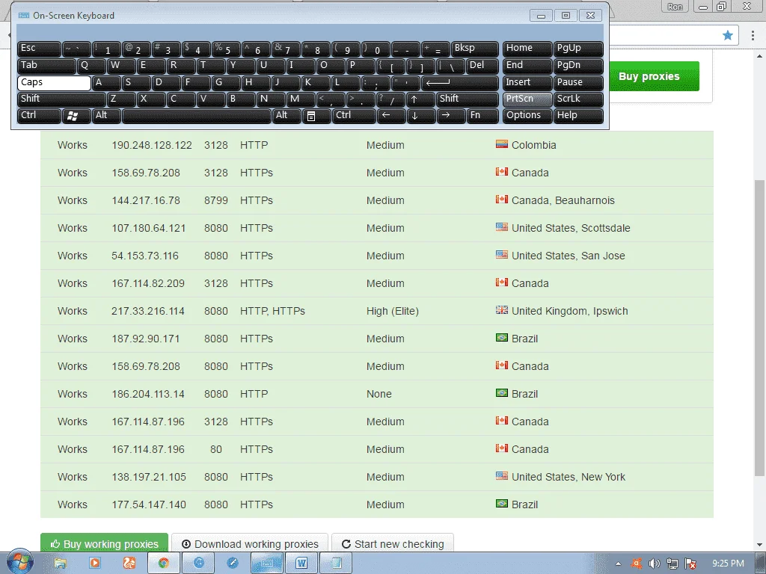Open Windows Explorer from the taskbar
The image size is (766, 574).
(60, 564)
